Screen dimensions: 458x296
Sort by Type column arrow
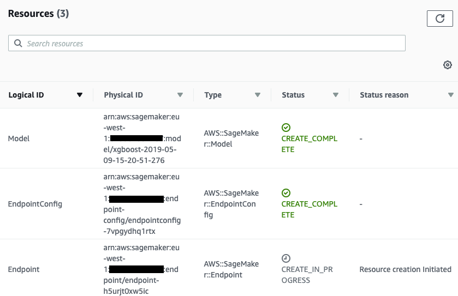pyautogui.click(x=257, y=95)
